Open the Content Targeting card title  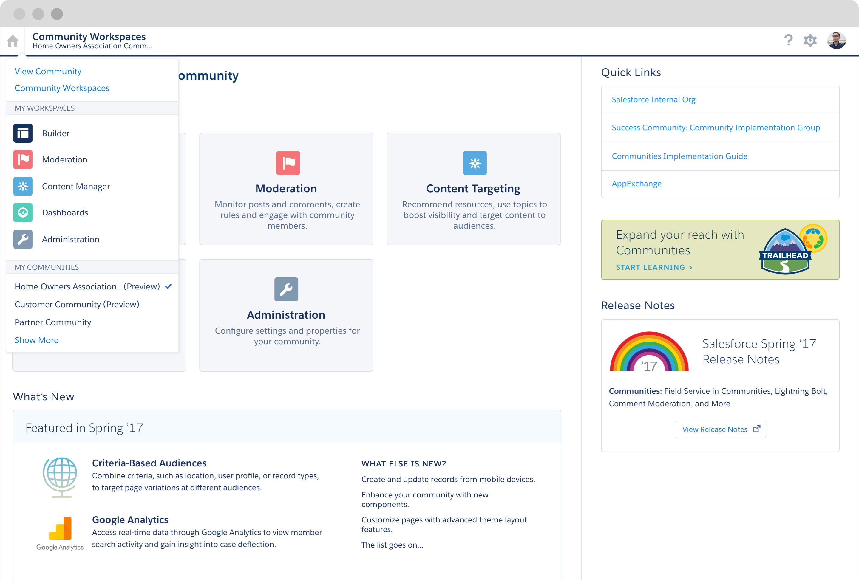click(473, 189)
